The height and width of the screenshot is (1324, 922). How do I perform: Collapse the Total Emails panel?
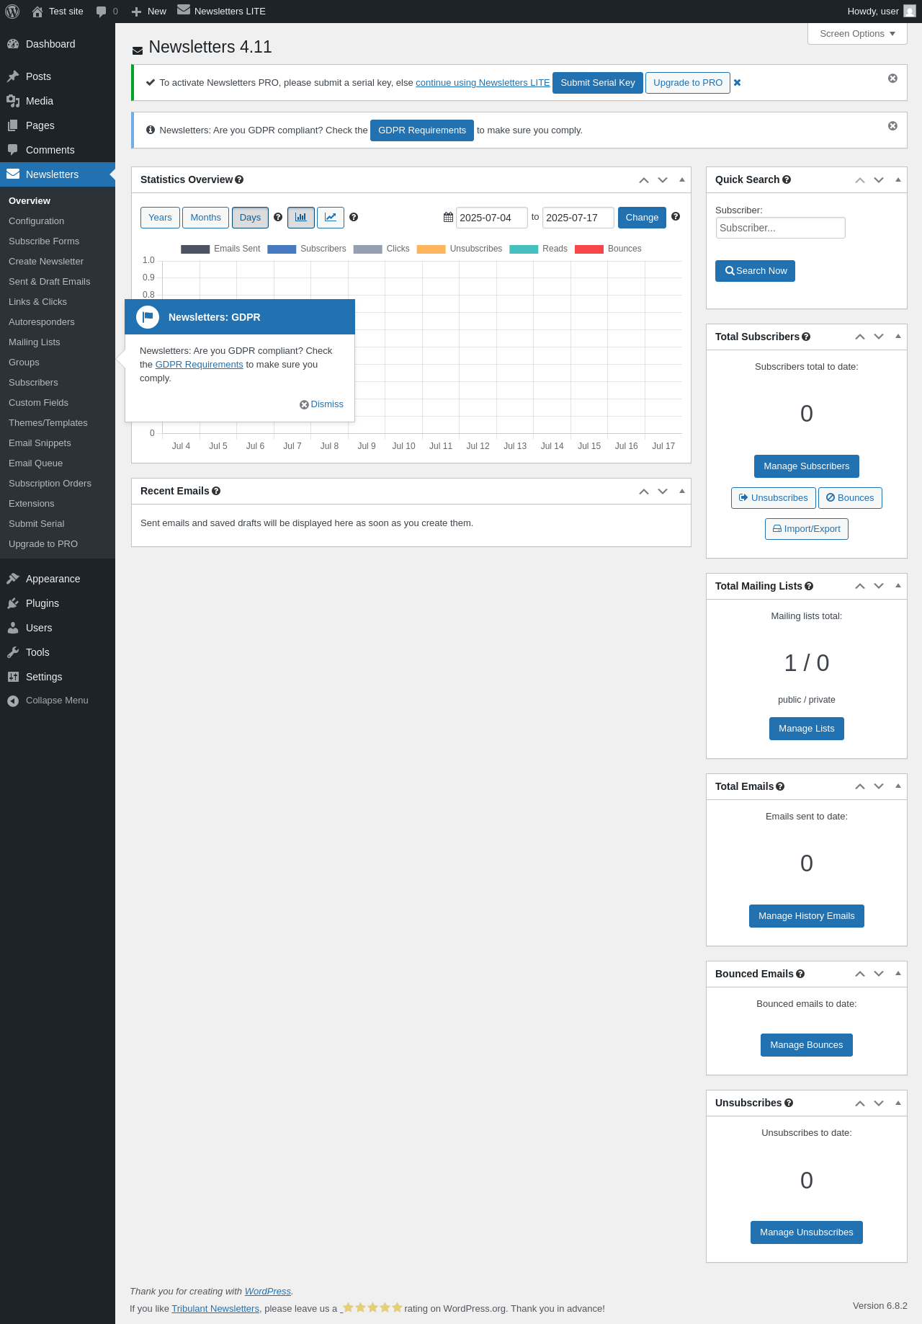coord(898,786)
